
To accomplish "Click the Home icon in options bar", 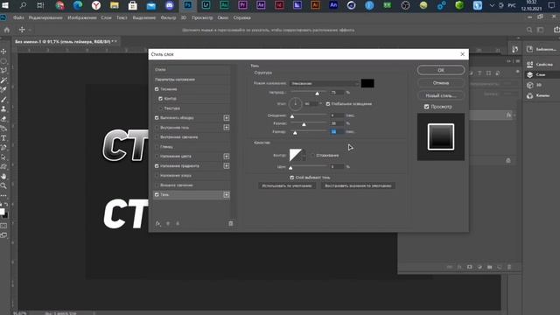I will pyautogui.click(x=7, y=30).
